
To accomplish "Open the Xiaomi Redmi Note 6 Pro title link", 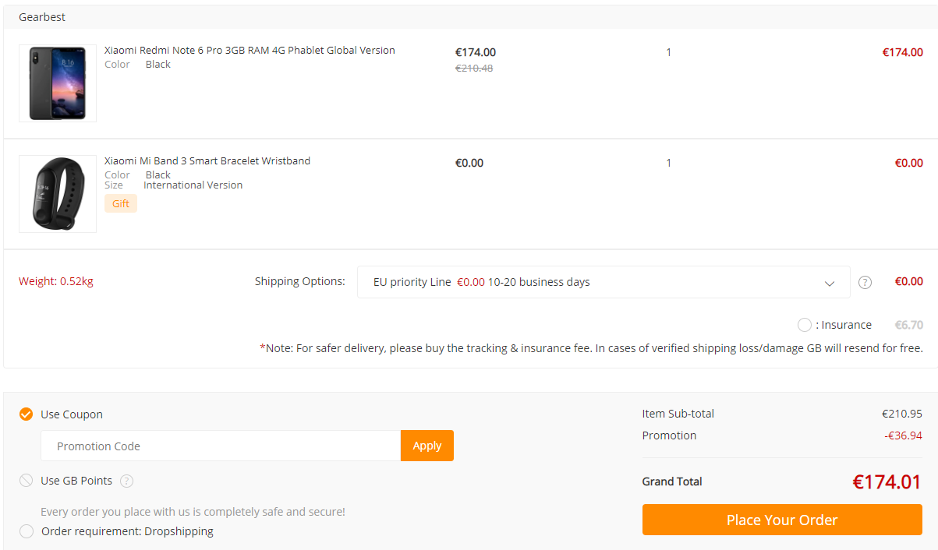I will [x=250, y=51].
